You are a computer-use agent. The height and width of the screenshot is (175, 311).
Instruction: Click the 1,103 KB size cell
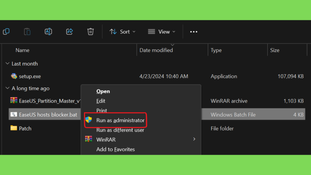pos(294,101)
